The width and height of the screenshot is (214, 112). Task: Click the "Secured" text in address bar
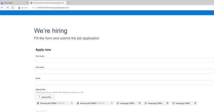(24, 8)
